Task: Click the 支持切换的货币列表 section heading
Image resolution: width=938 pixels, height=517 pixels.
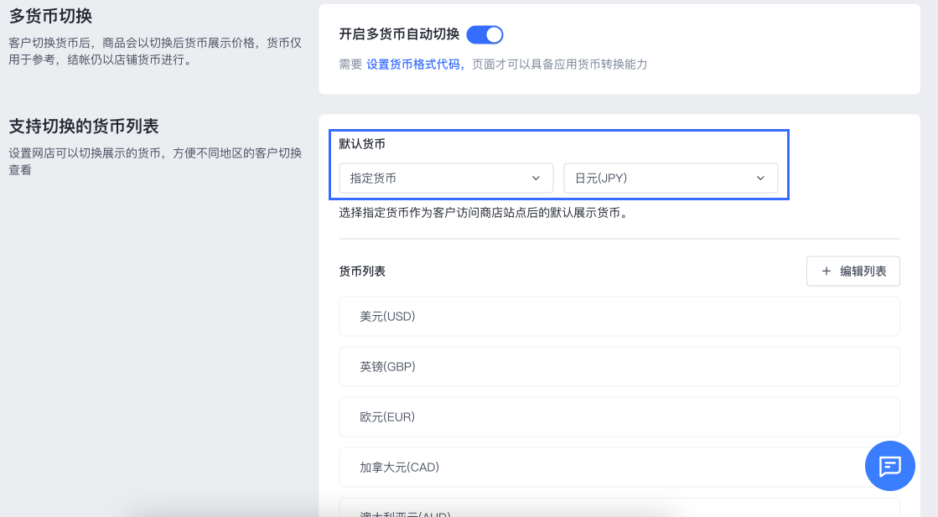Action: [84, 127]
